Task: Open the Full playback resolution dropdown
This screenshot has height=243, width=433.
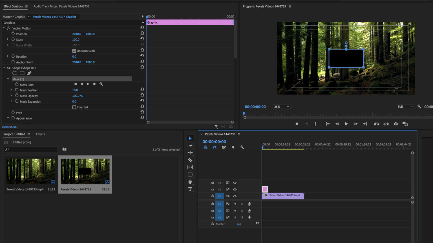Action: coord(405,106)
